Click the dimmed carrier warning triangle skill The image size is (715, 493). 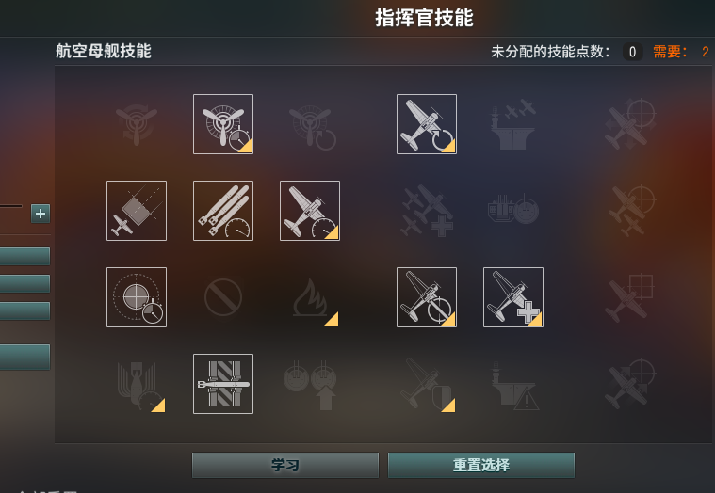(513, 384)
